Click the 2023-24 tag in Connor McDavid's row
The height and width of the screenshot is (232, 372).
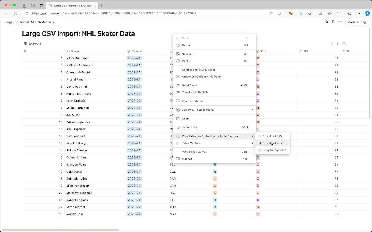(x=134, y=72)
